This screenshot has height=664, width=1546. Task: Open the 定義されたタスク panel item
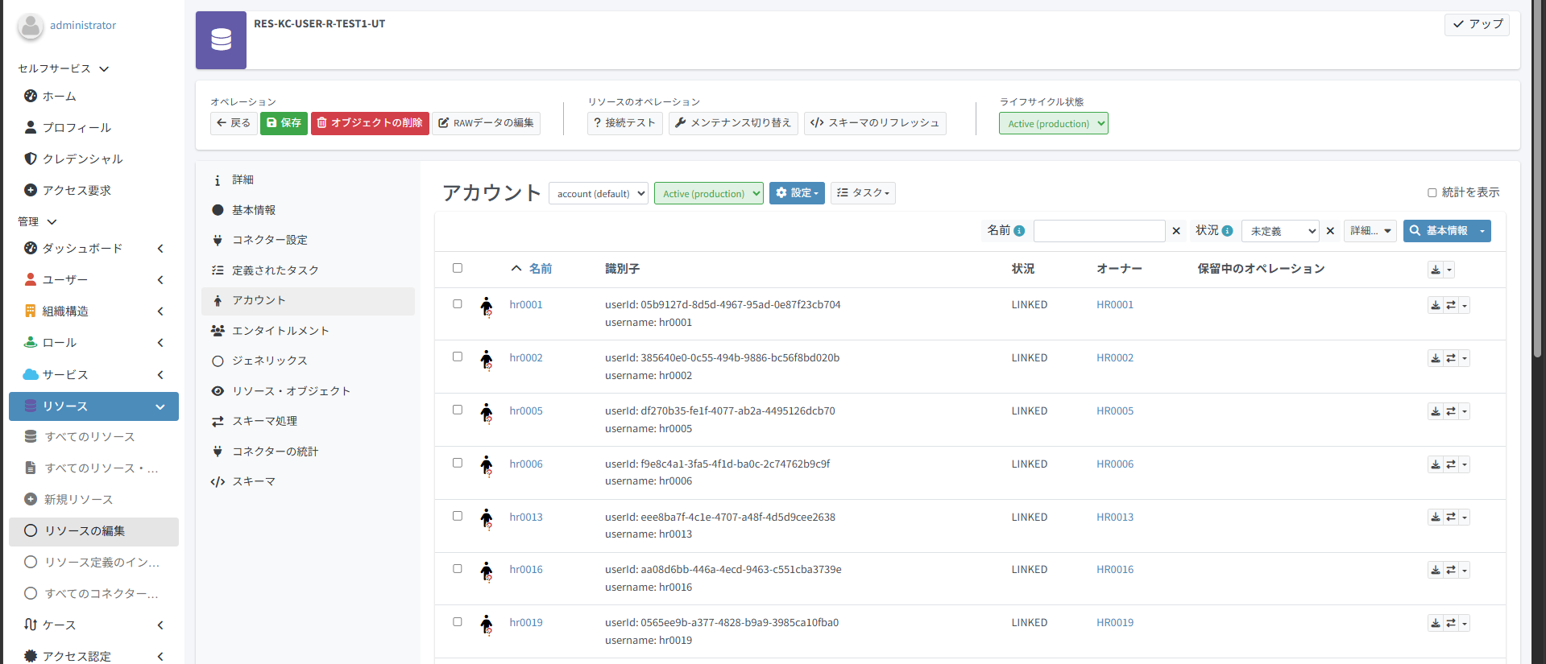[308, 270]
